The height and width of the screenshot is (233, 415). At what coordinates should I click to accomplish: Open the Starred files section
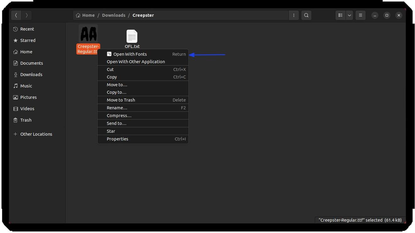click(28, 40)
